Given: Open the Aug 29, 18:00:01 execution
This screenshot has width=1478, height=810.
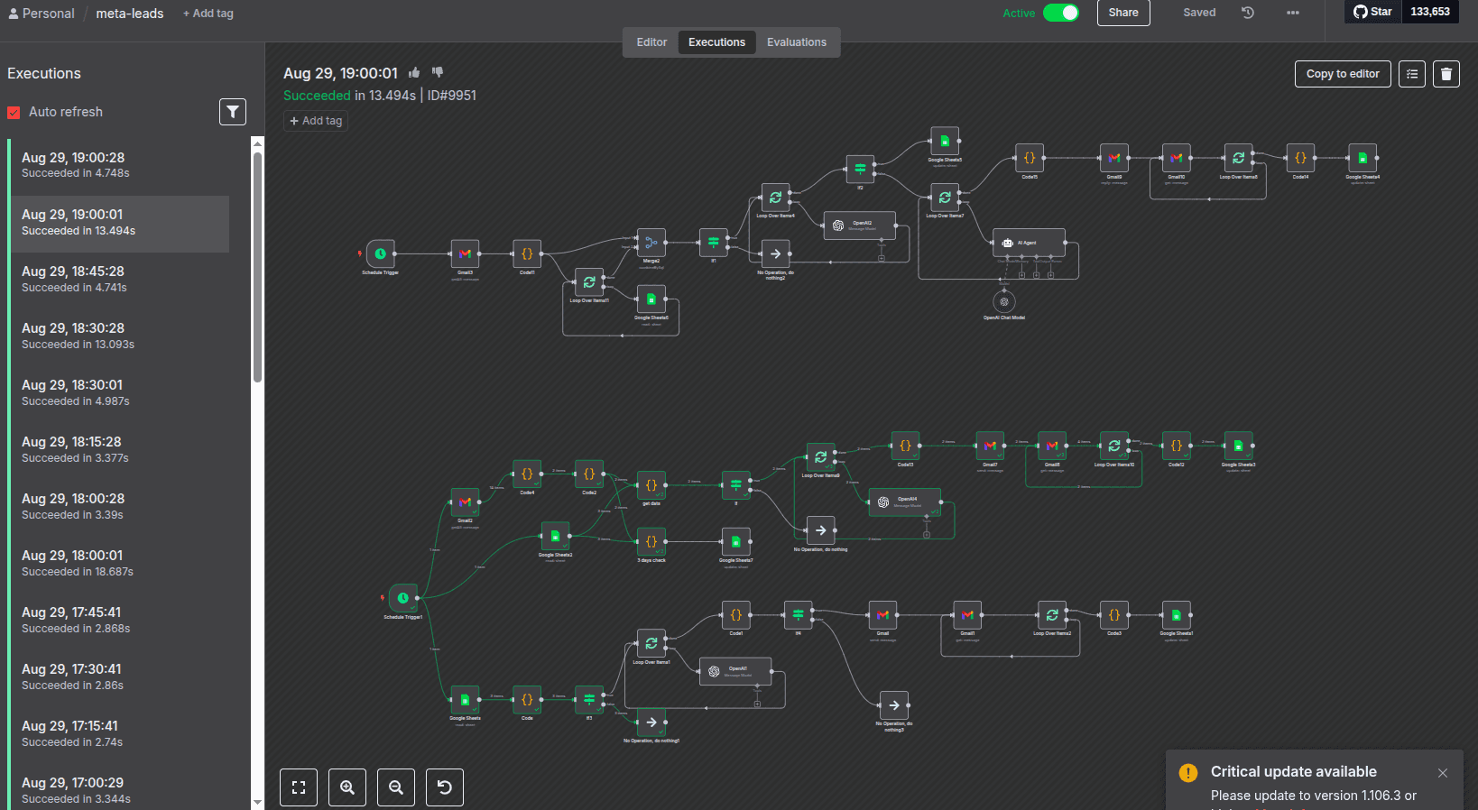Looking at the screenshot, I should tap(118, 563).
